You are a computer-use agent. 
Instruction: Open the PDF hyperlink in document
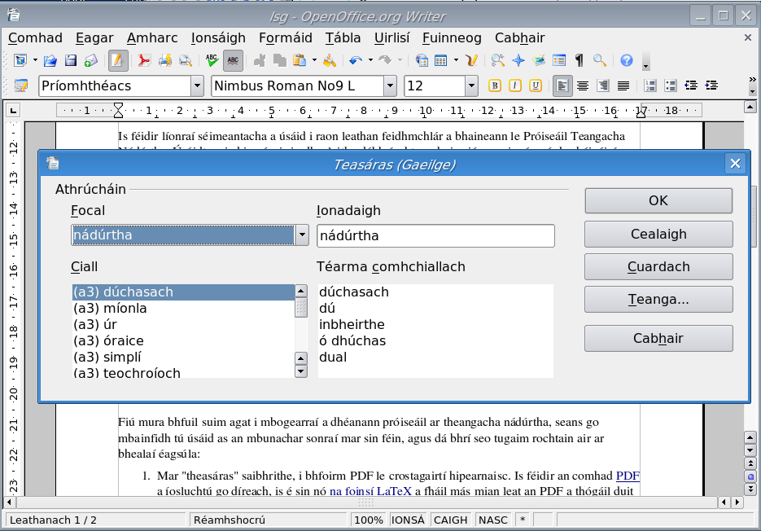628,476
